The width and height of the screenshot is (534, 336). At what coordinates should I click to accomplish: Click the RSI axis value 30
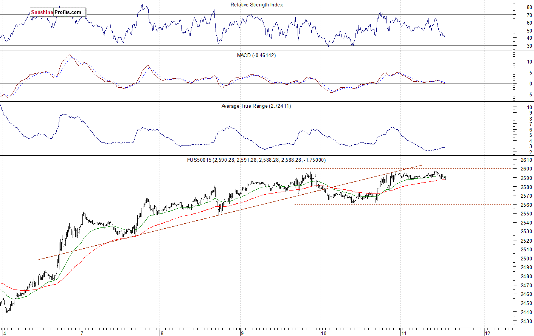pos(529,46)
